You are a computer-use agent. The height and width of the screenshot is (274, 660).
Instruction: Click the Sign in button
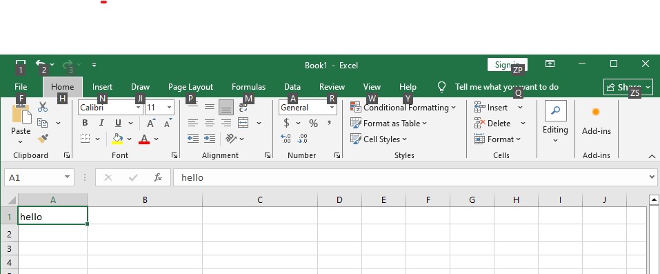(507, 64)
